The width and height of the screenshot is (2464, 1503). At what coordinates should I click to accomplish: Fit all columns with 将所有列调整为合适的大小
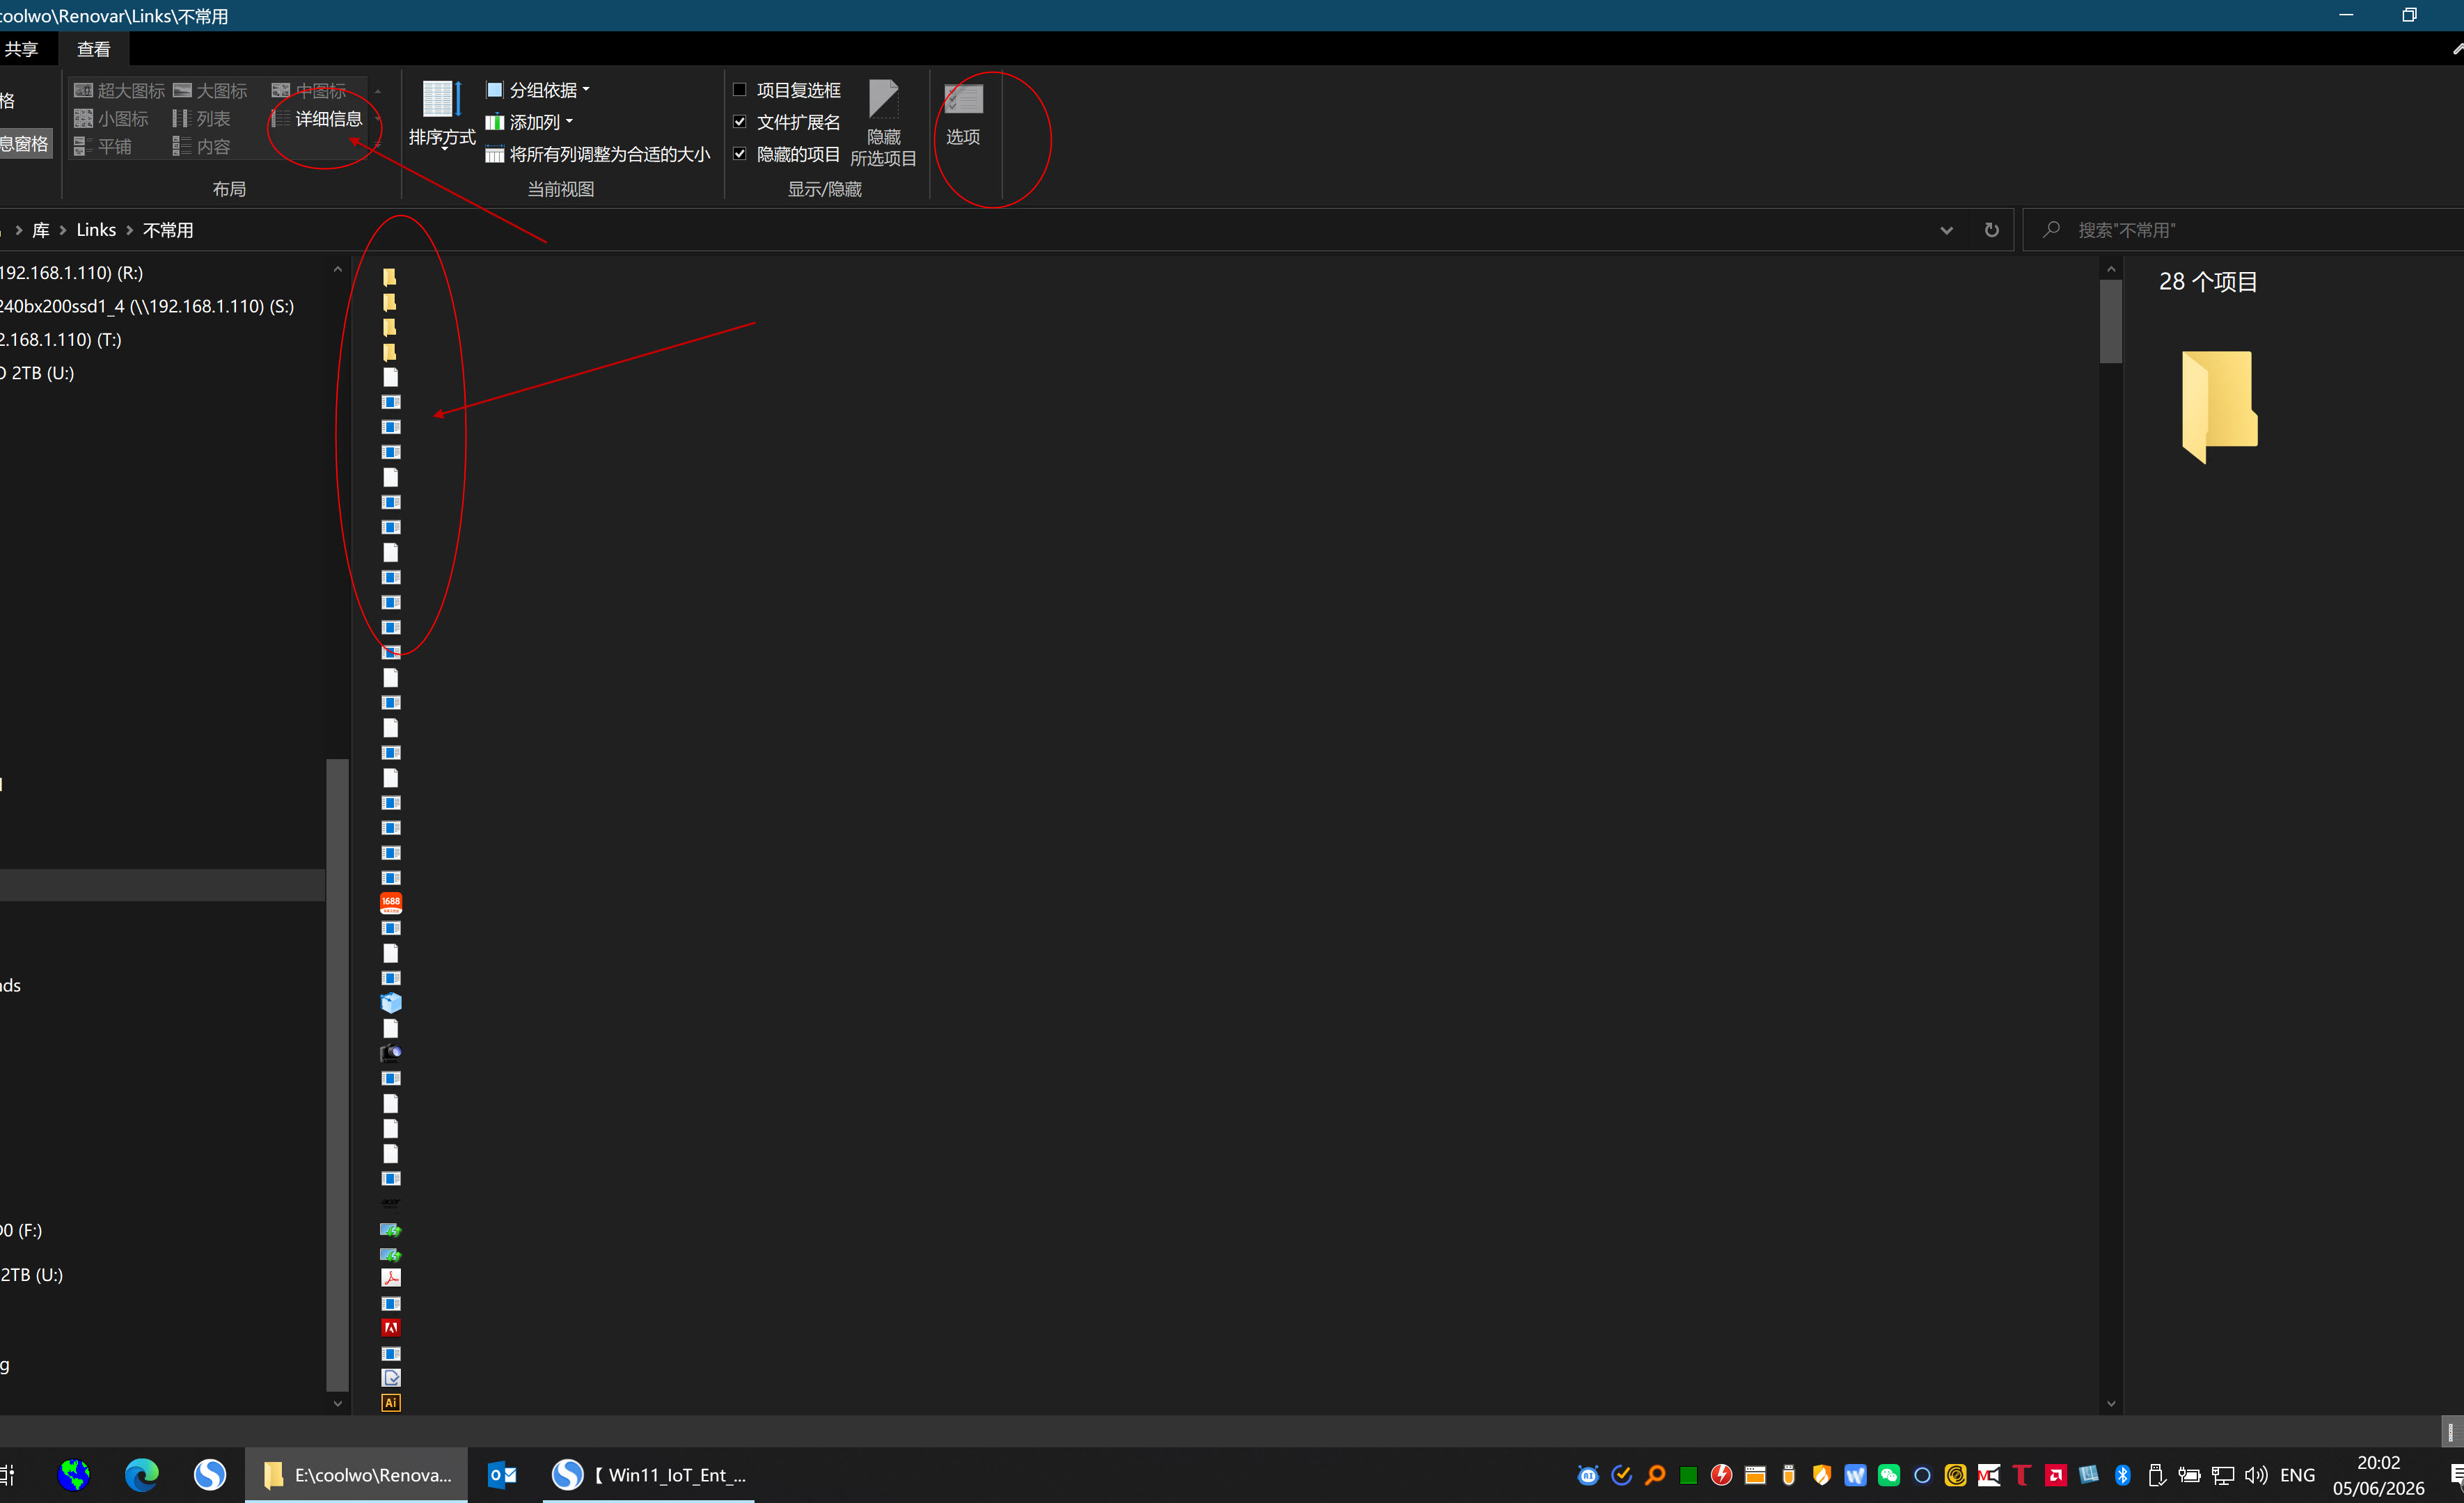[x=598, y=154]
